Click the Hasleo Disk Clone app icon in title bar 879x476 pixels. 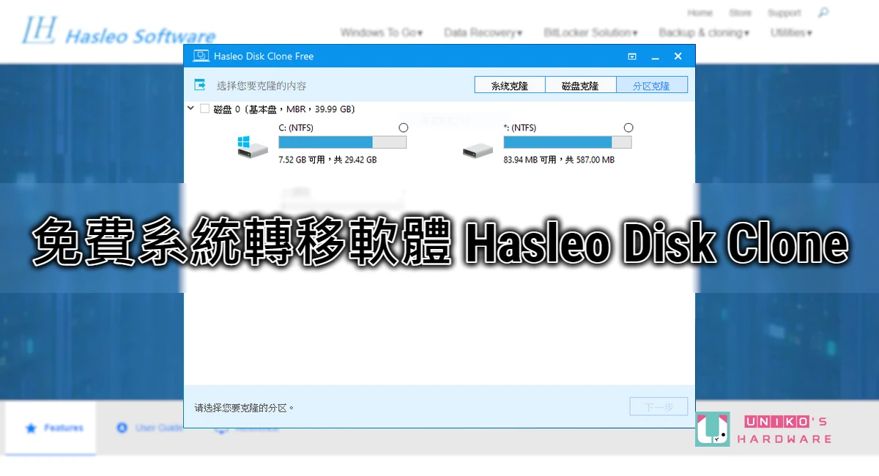[200, 56]
